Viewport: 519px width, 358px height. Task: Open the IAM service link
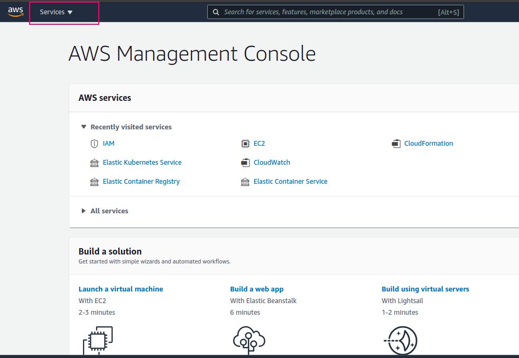[108, 144]
